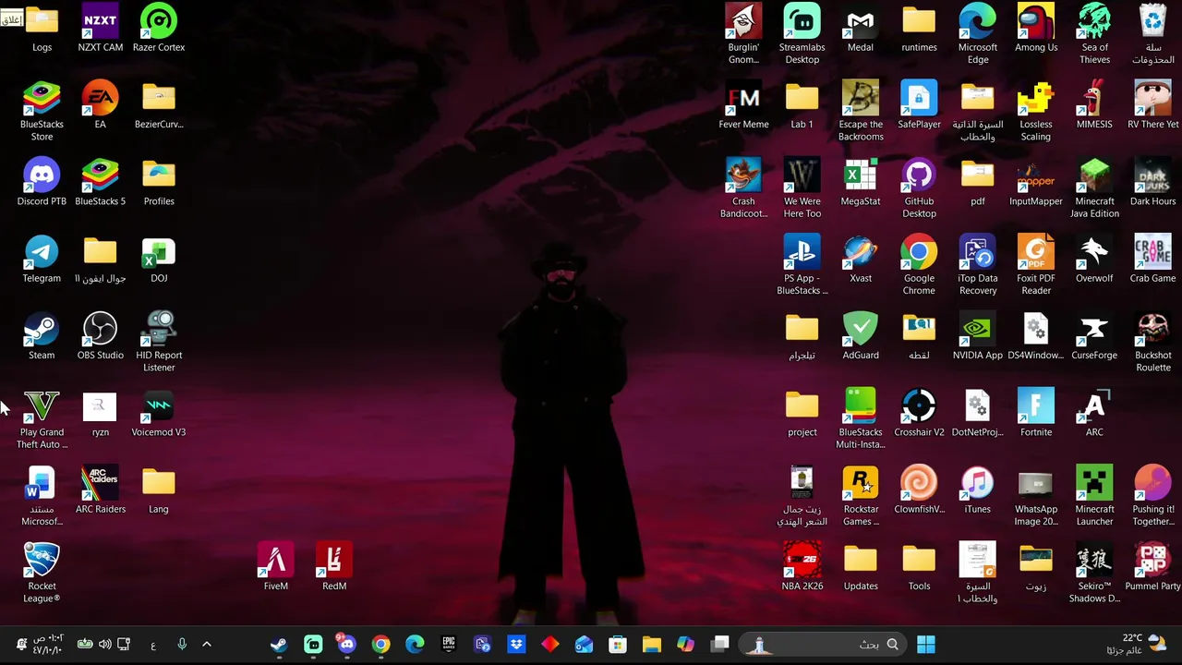The width and height of the screenshot is (1182, 665).
Task: Switch to Steam in the taskbar
Action: point(278,644)
